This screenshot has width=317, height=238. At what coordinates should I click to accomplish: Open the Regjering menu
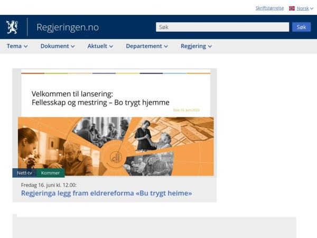click(x=196, y=46)
